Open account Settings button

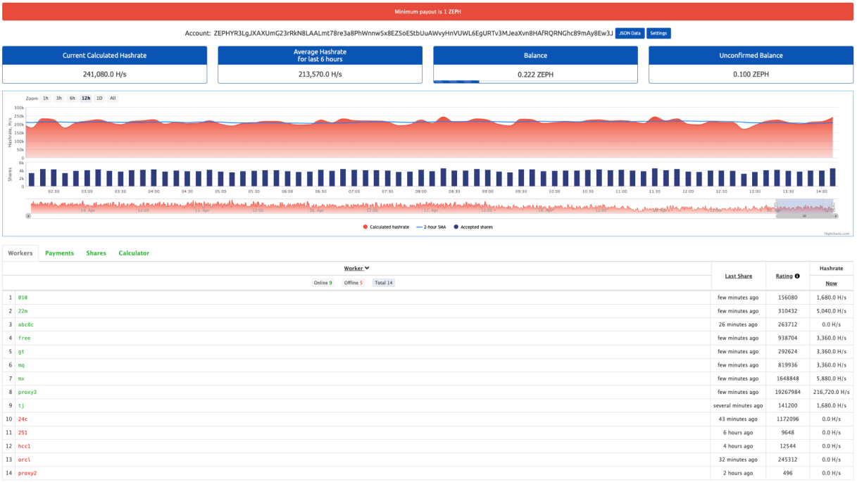[658, 33]
